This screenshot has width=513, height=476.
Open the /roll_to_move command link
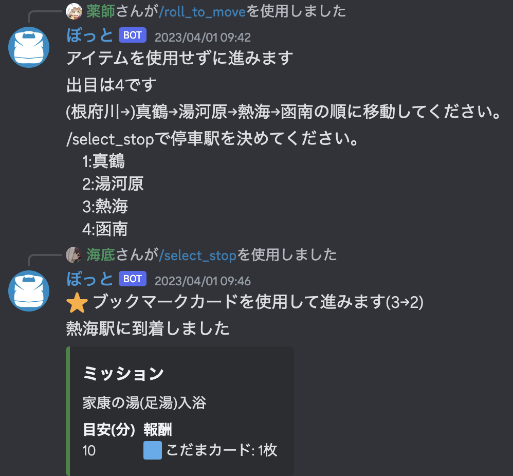(x=202, y=12)
